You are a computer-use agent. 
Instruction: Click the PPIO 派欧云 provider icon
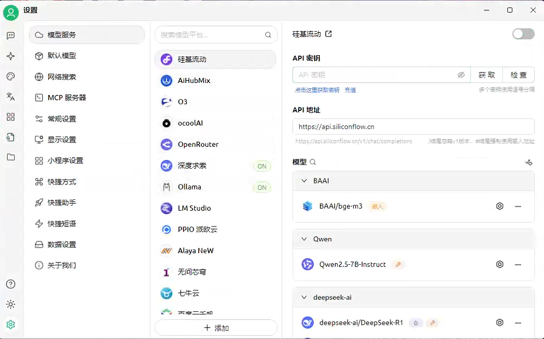[166, 229]
